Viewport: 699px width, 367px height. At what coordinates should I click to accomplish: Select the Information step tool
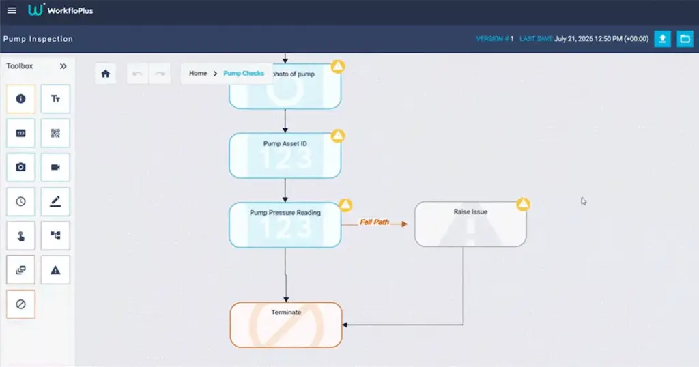pyautogui.click(x=20, y=99)
